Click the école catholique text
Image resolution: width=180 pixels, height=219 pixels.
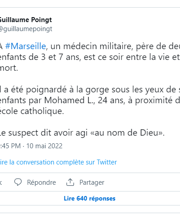[x=32, y=111]
